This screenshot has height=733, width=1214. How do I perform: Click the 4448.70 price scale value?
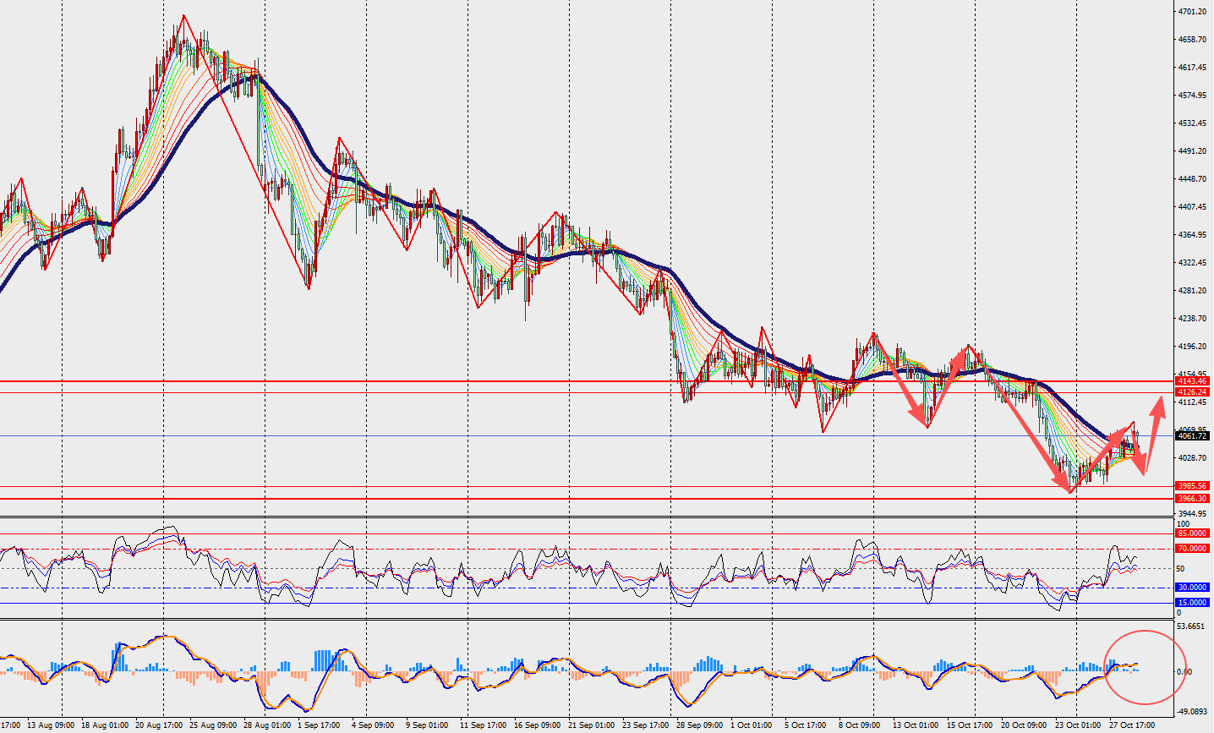tap(1192, 179)
